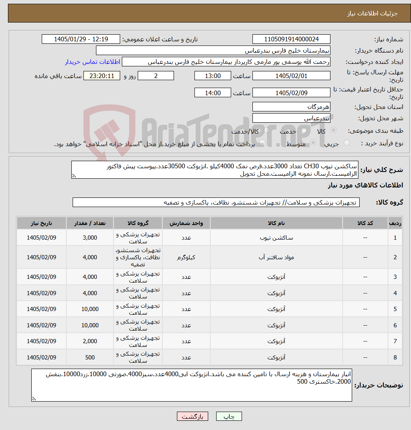Click quantity 4,000 in row 2

click(90, 257)
